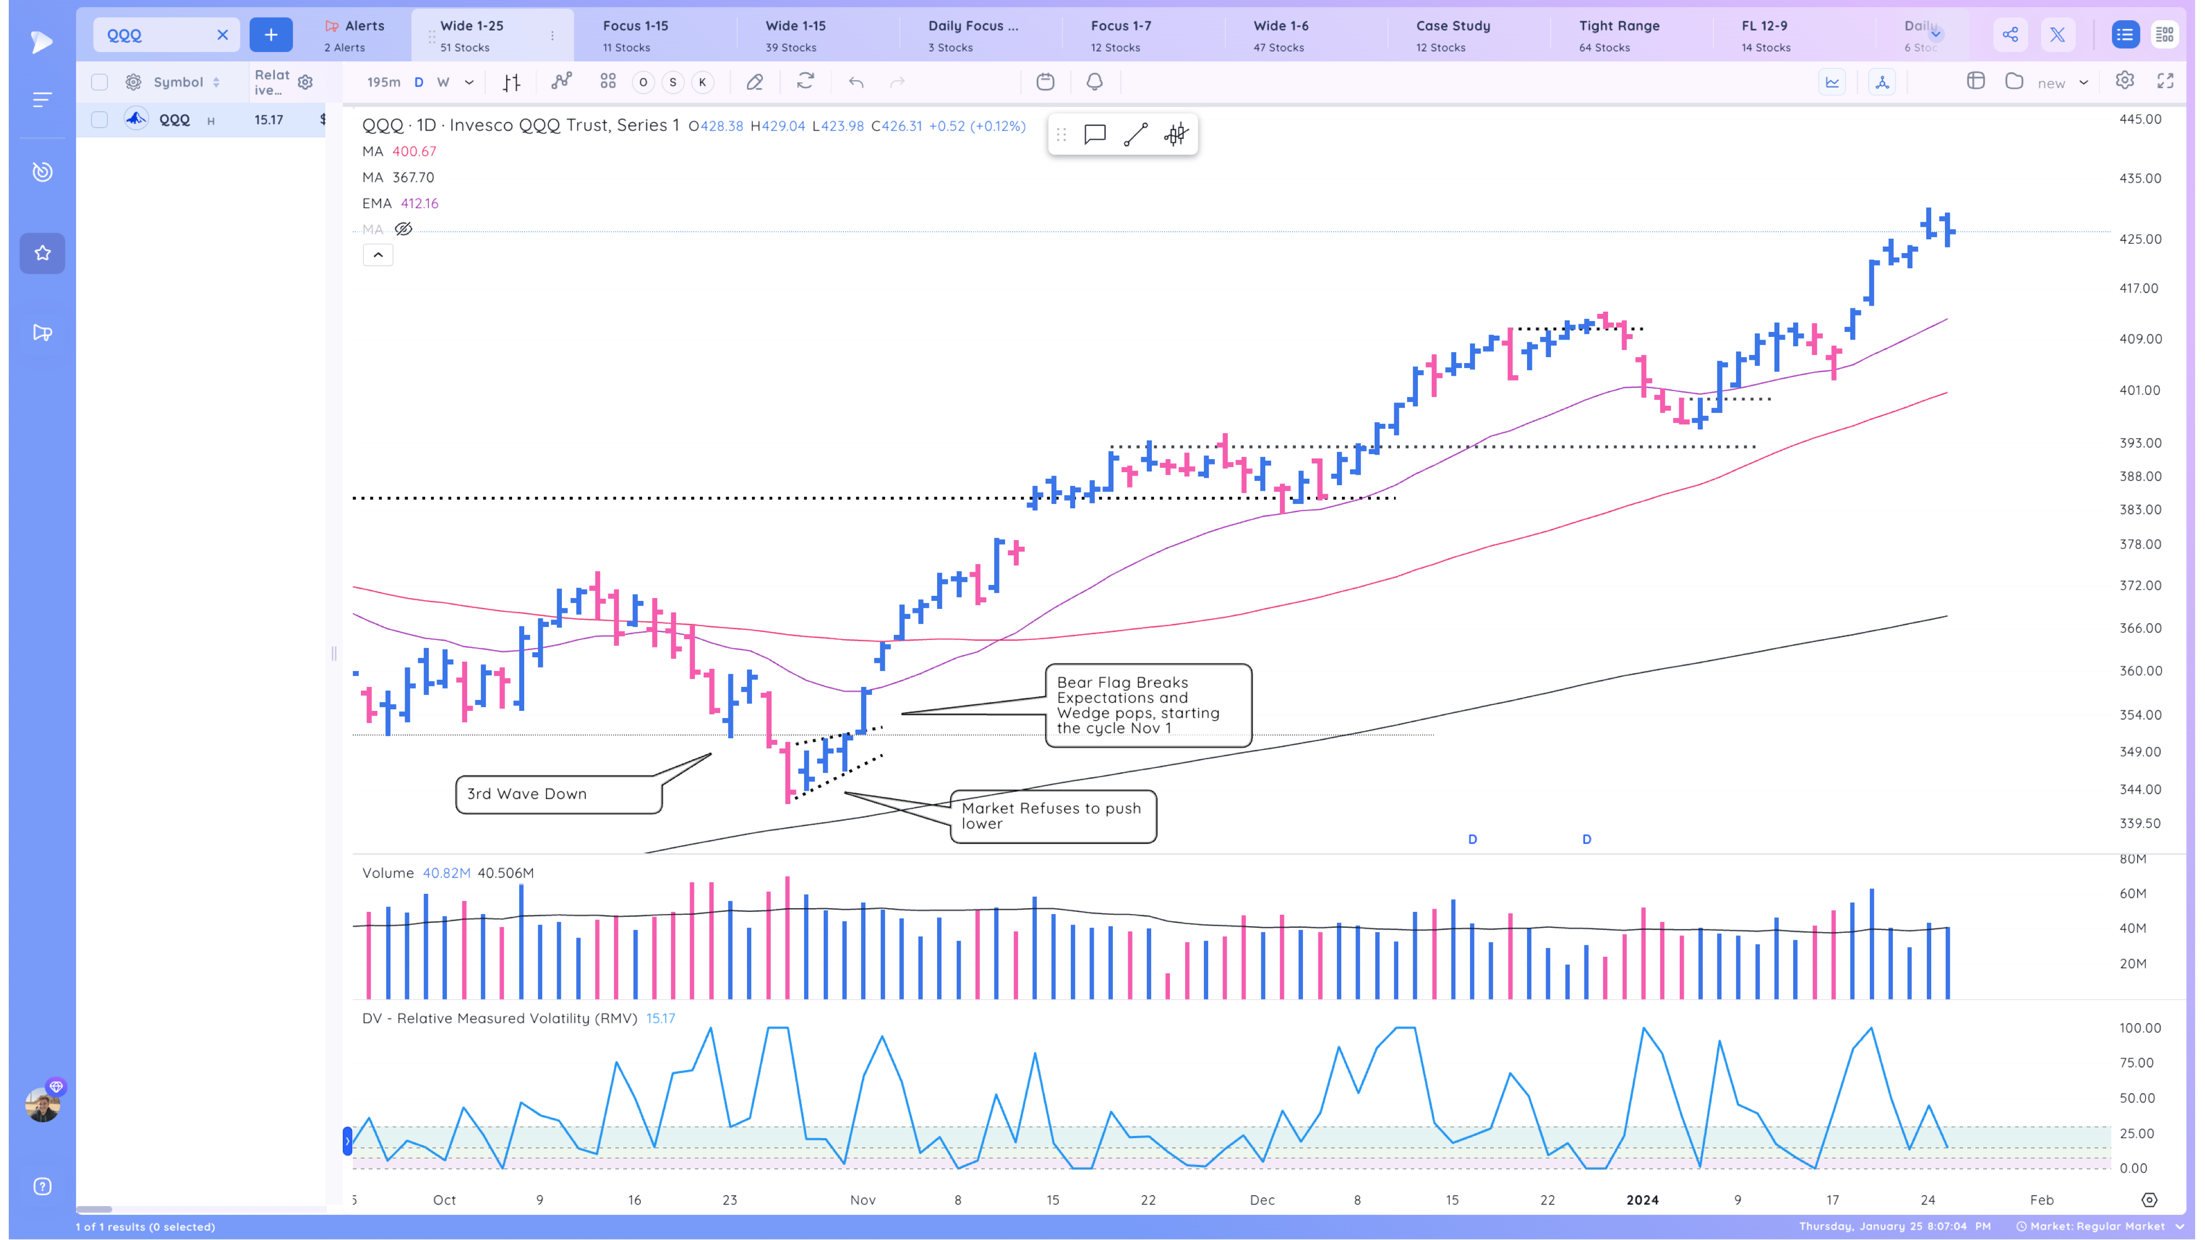Open the folder icon next to new
The width and height of the screenshot is (2205, 1240).
pyautogui.click(x=2014, y=81)
